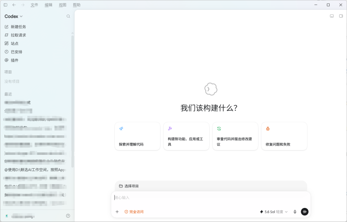Click the 没有项目 placeholder text
Viewport: 347px width, 222px height.
tap(12, 82)
